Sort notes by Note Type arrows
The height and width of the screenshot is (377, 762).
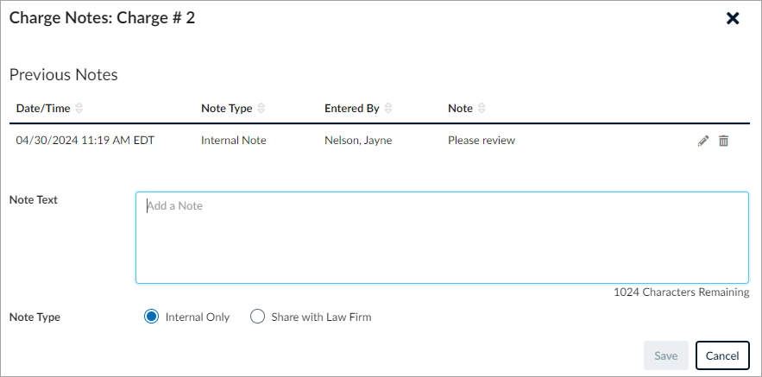[x=261, y=109]
